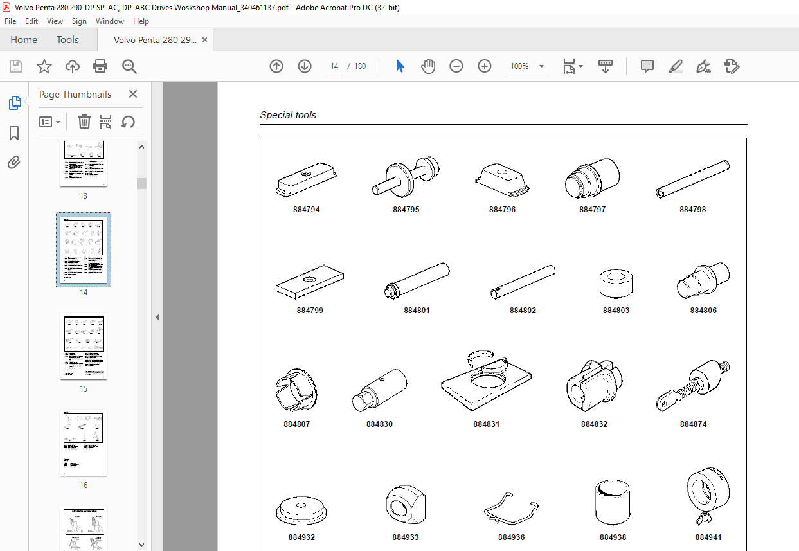
Task: Select the Volvo Penta 280 document tab
Action: pyautogui.click(x=155, y=40)
